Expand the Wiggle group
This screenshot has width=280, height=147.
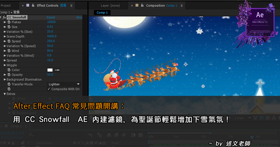(x=5, y=65)
